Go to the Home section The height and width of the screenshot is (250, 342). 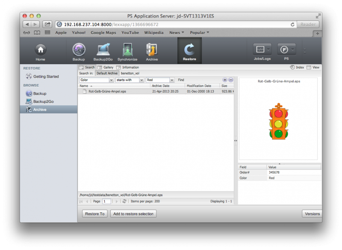coord(40,52)
